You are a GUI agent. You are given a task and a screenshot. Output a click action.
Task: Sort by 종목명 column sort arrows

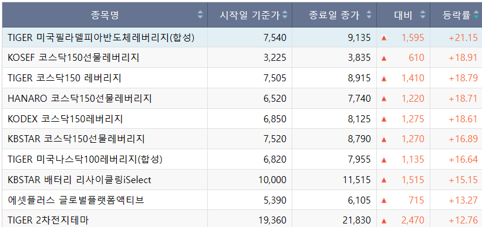point(200,15)
